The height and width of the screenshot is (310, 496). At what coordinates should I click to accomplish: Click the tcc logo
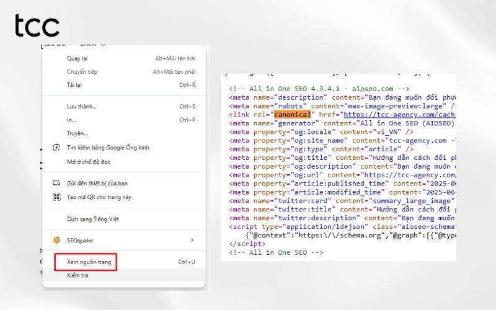[x=37, y=25]
